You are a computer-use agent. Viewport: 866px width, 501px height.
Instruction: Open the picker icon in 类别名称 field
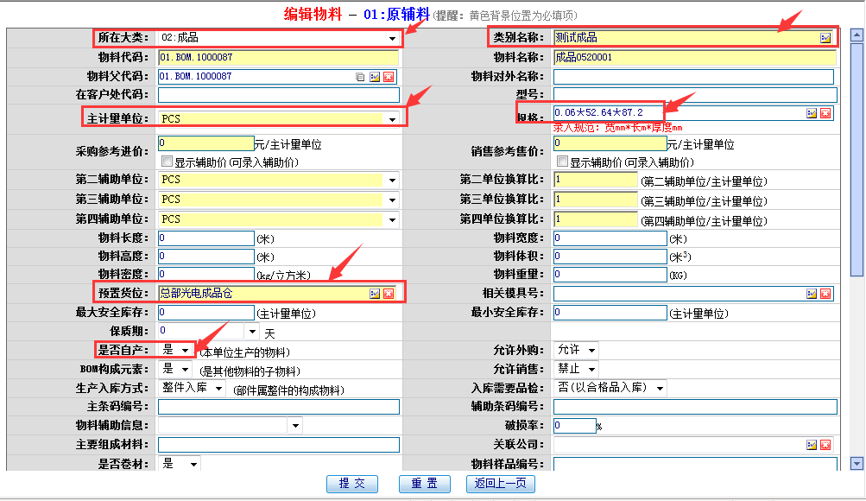(x=825, y=38)
